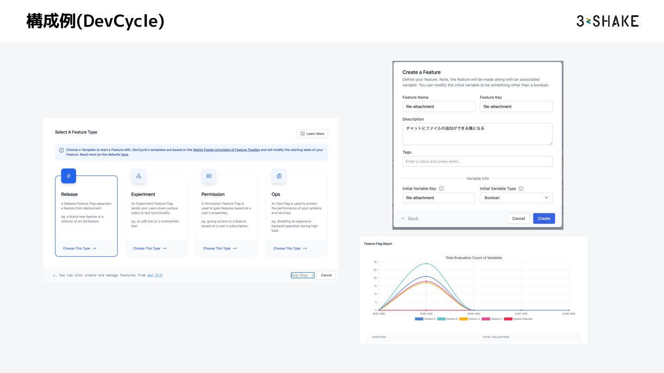Click the Feature Name input field
This screenshot has height=373, width=664.
click(x=439, y=106)
